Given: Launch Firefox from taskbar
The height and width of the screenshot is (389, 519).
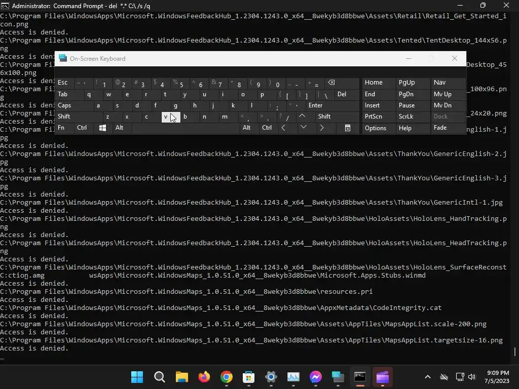Looking at the screenshot, I should (x=204, y=377).
